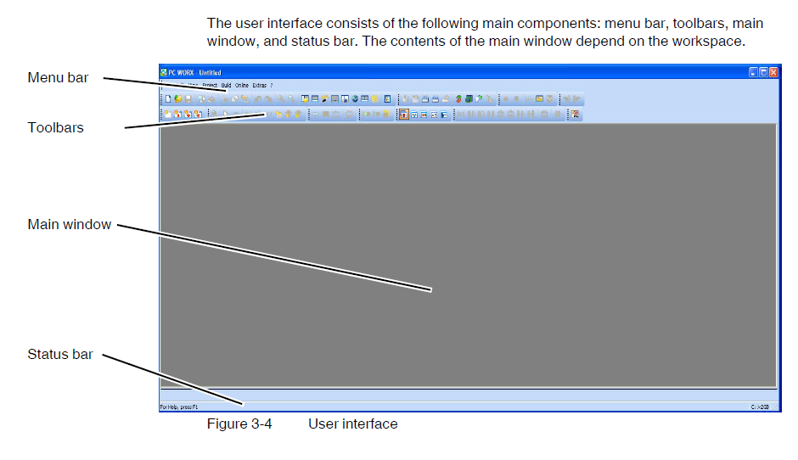
Task: Maximize the PC WORX window
Action: (763, 73)
